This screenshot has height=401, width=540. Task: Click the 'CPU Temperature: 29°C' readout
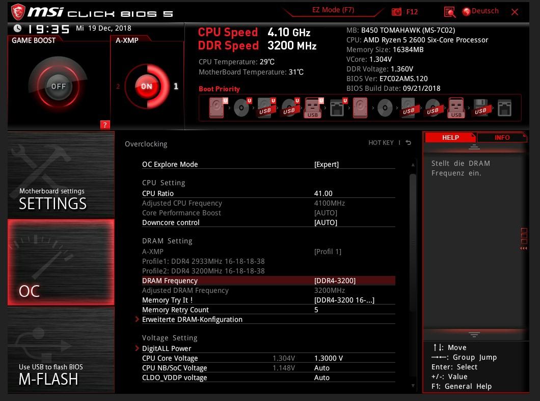pyautogui.click(x=236, y=62)
